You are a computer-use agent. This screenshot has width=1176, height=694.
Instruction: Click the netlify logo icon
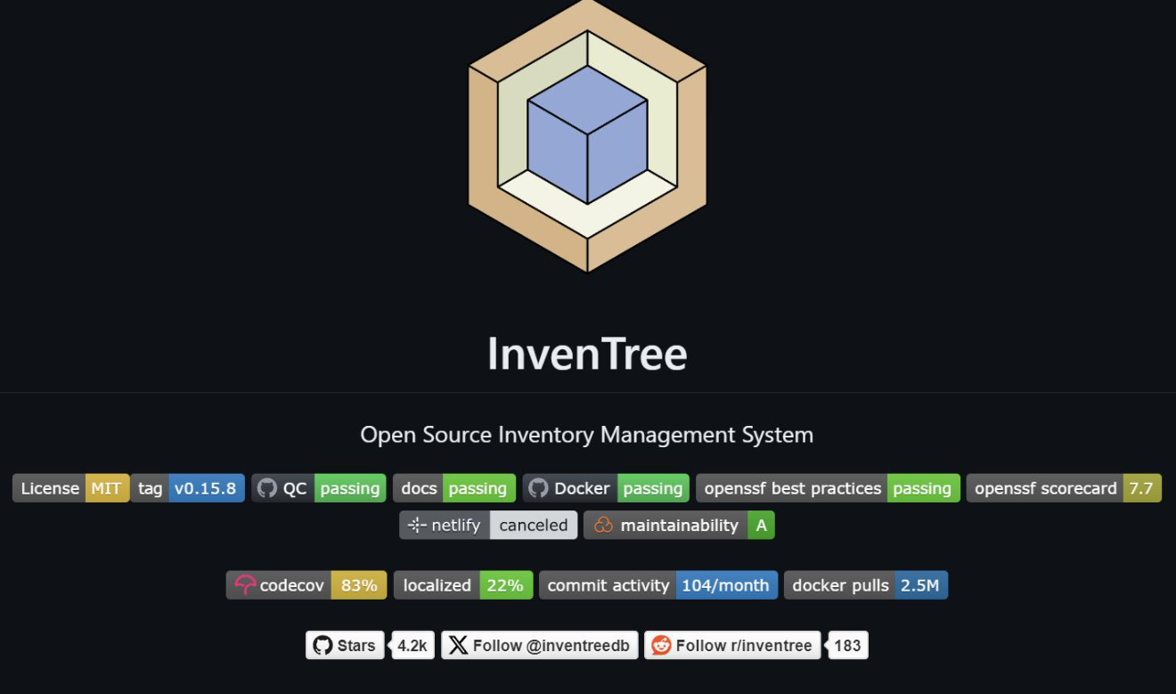pos(417,526)
